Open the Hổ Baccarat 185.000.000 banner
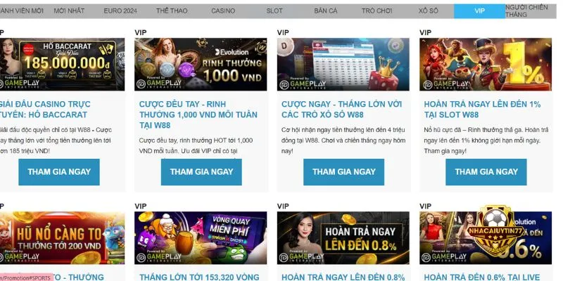This screenshot has height=281, width=563. pos(62,64)
